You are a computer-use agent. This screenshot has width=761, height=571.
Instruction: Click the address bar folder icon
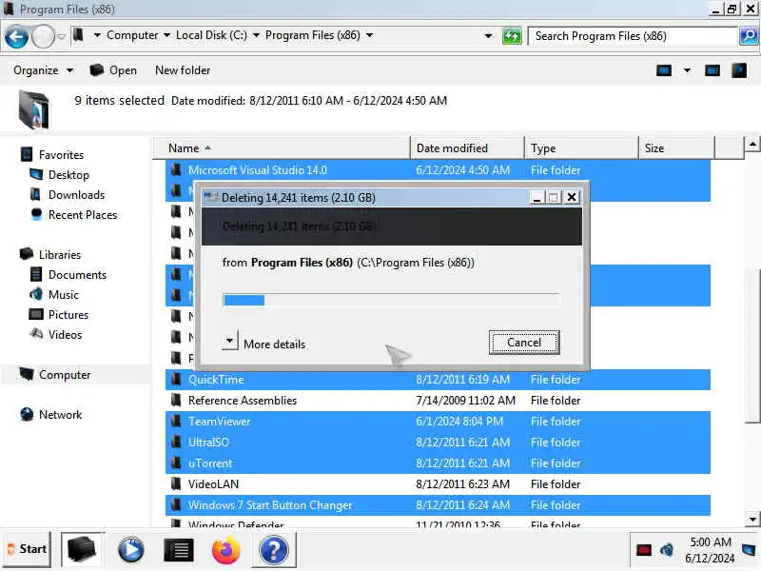pyautogui.click(x=78, y=35)
